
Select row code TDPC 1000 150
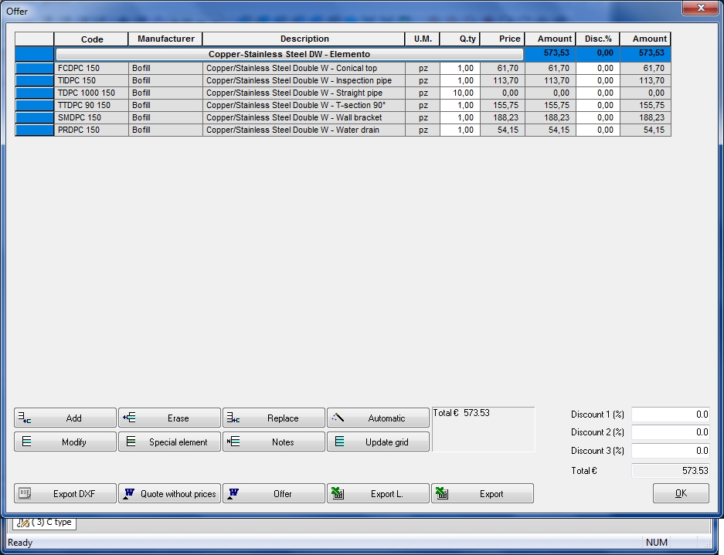tap(91, 93)
